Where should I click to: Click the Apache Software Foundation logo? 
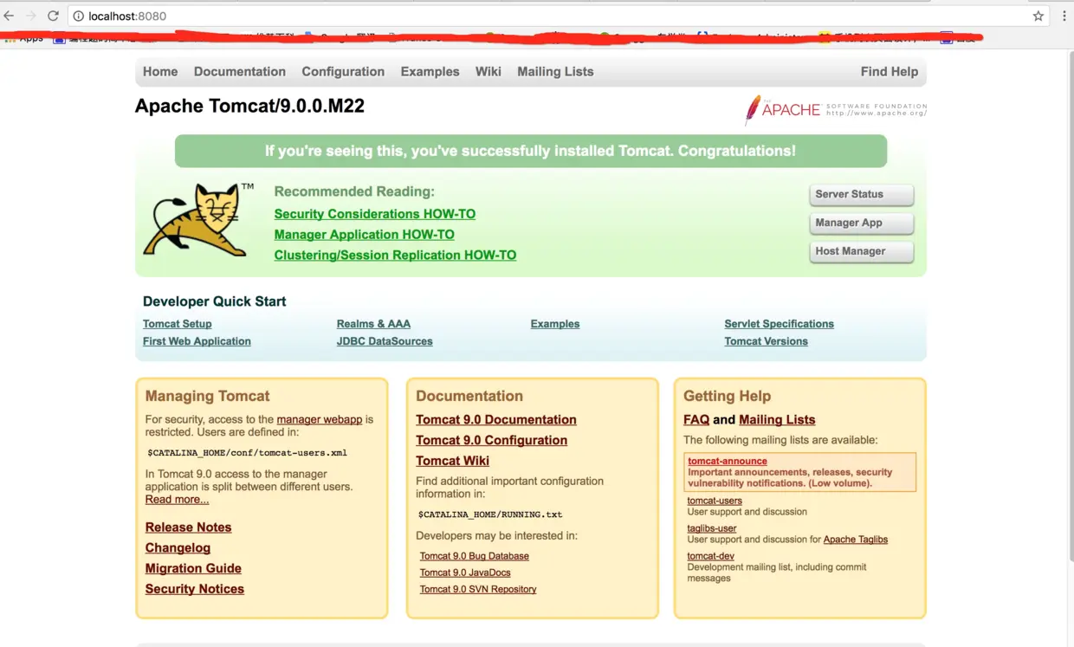point(836,110)
